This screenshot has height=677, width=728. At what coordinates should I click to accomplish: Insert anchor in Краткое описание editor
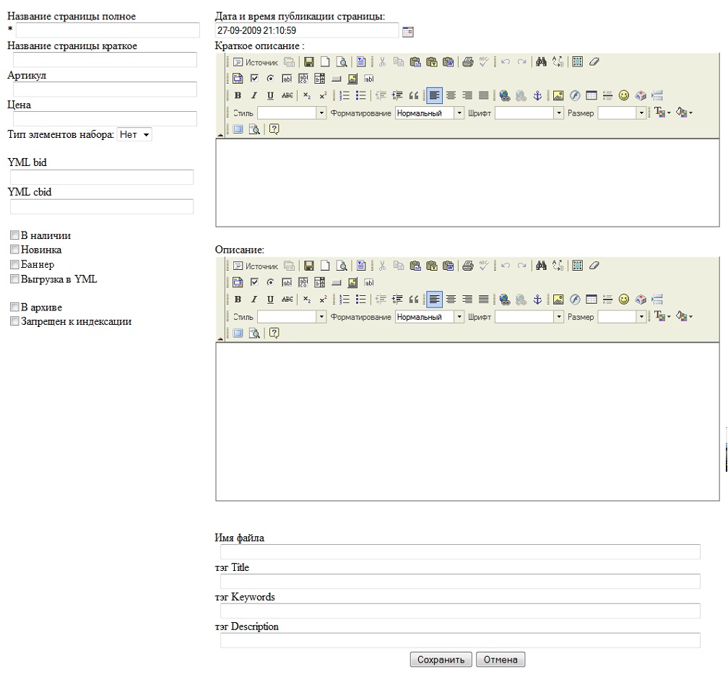[x=537, y=95]
